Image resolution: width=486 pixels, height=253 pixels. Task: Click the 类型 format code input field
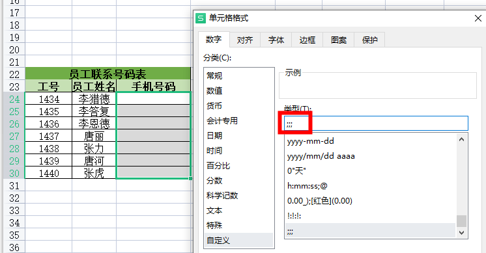376,124
